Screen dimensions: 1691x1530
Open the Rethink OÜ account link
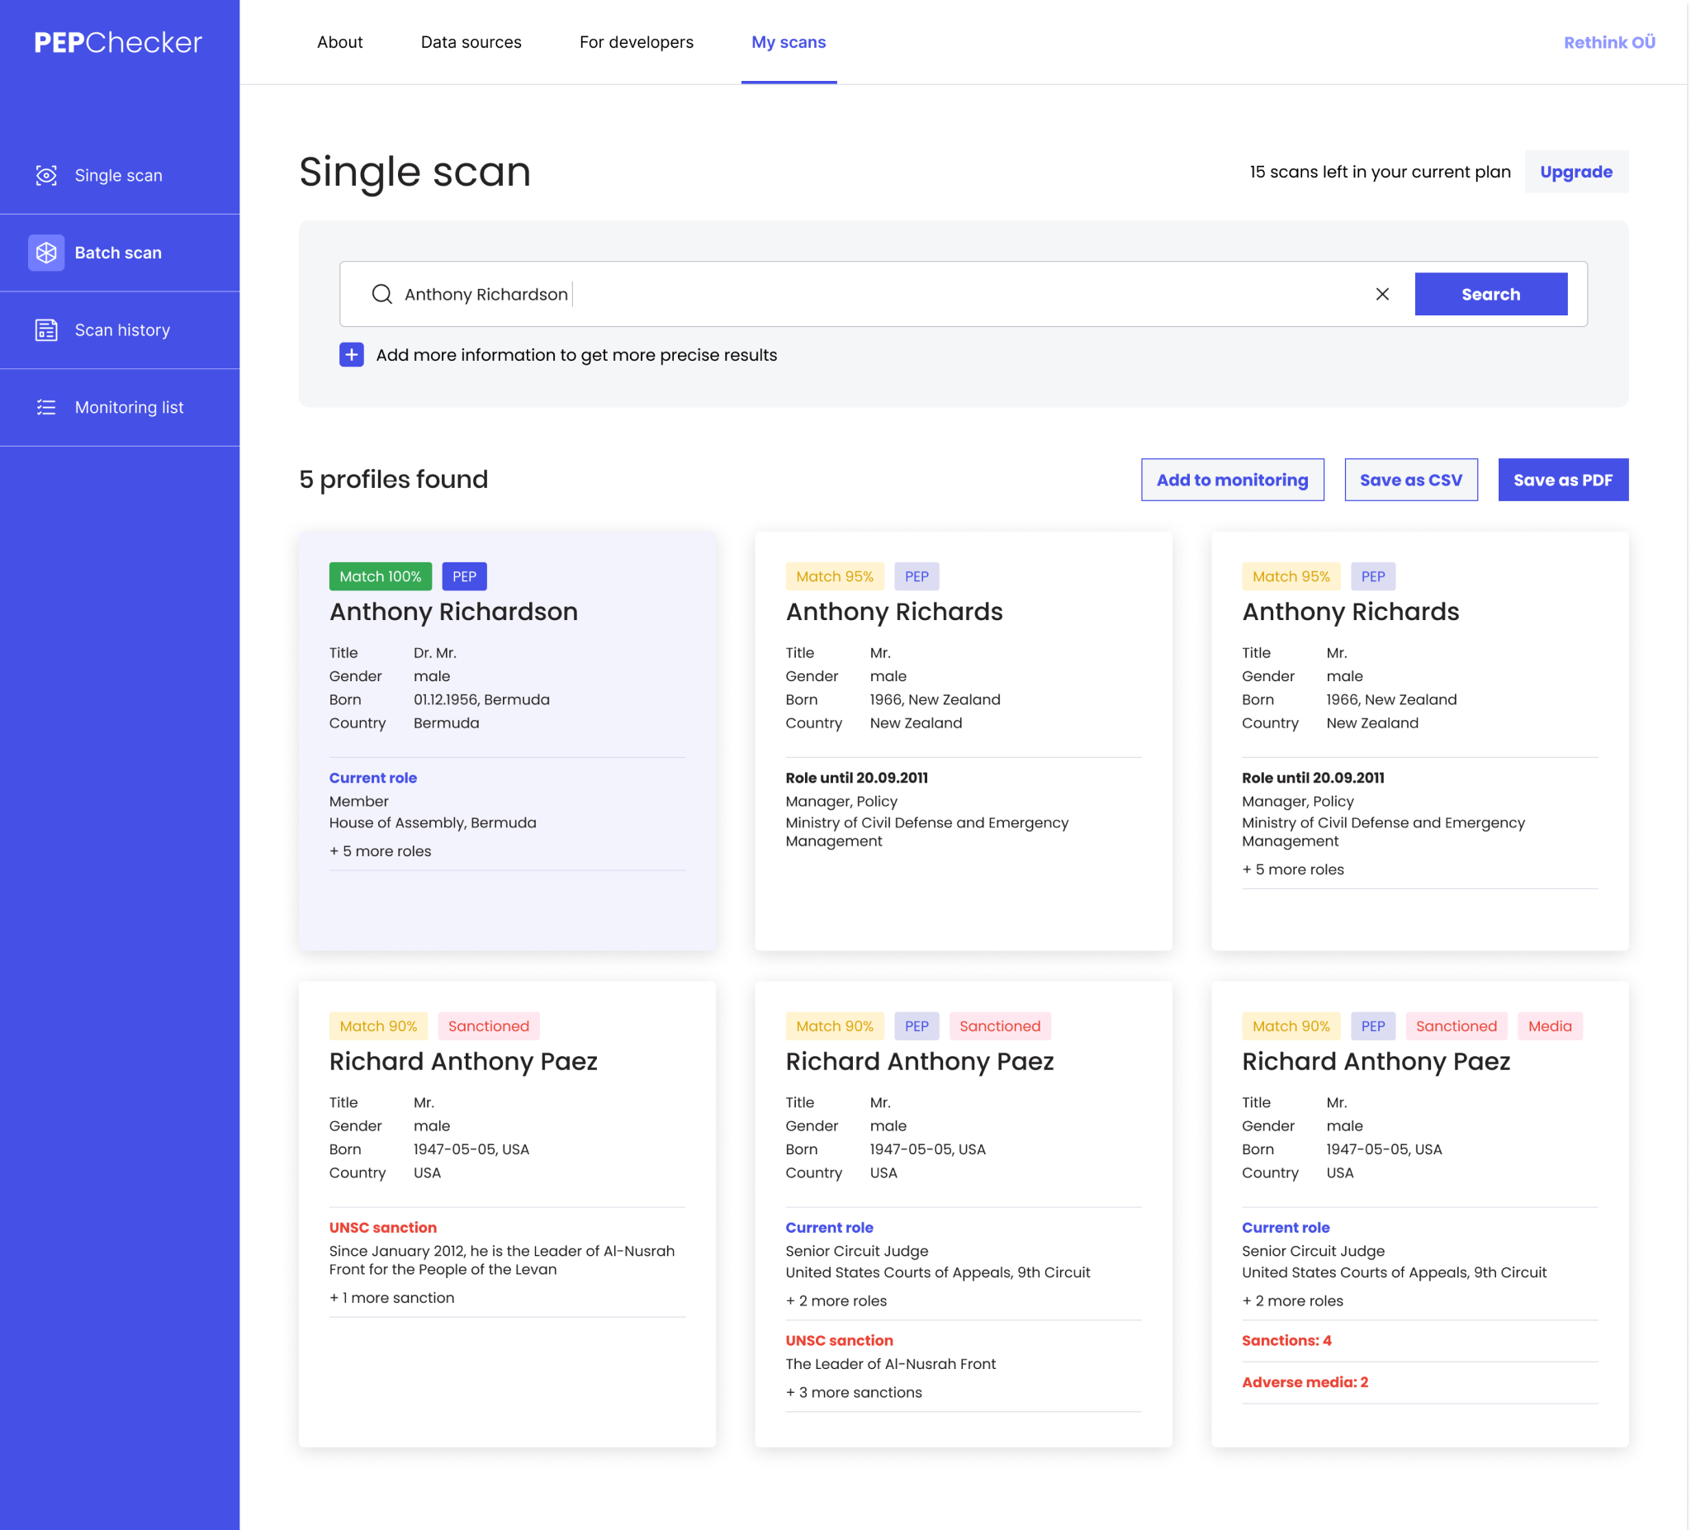pos(1608,42)
